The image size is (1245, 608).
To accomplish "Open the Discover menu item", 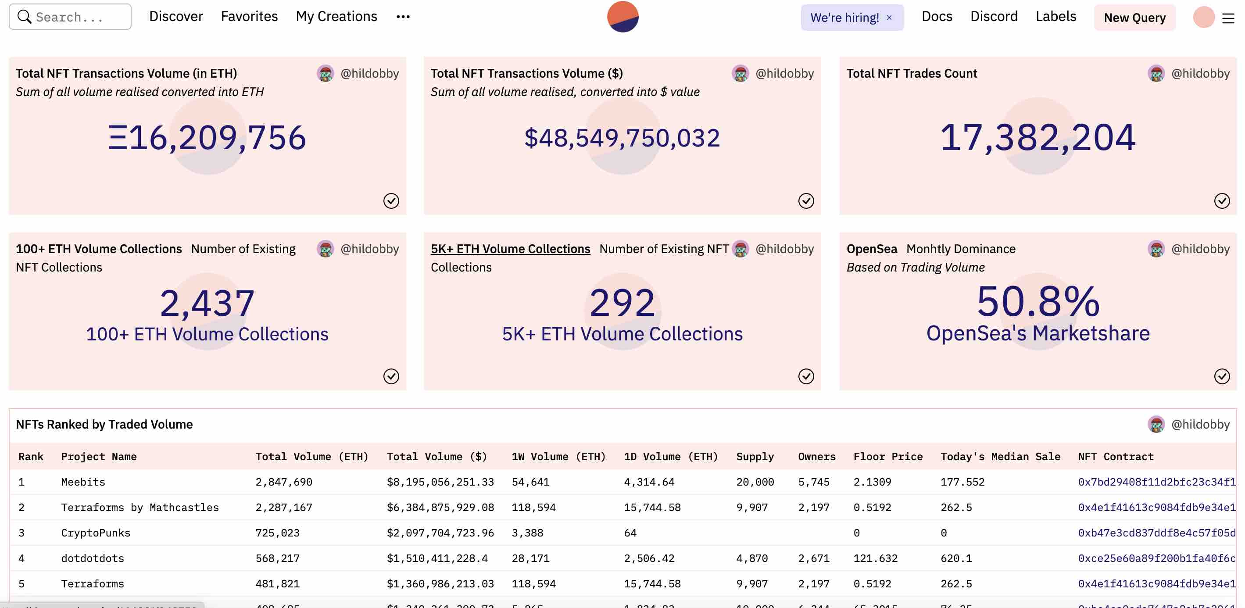I will (x=176, y=16).
